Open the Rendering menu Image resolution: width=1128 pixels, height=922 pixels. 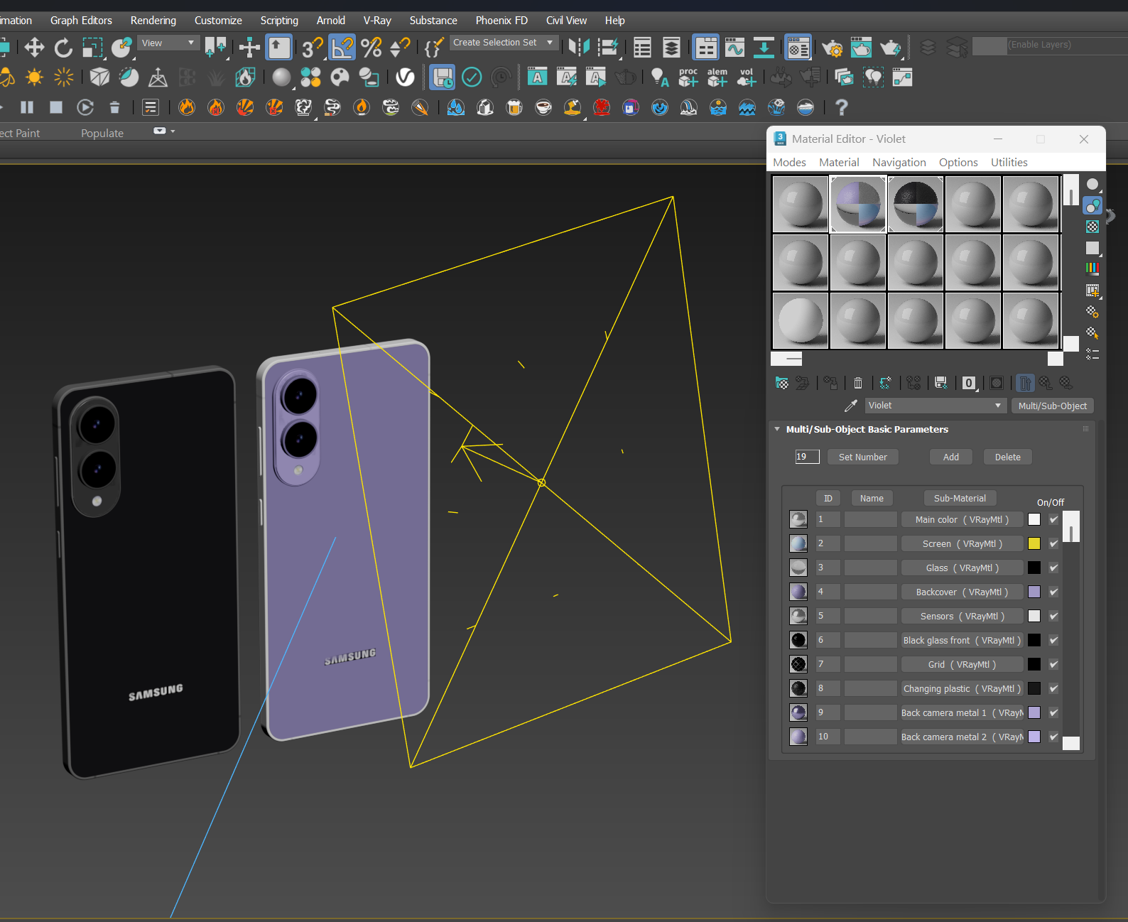coord(153,21)
